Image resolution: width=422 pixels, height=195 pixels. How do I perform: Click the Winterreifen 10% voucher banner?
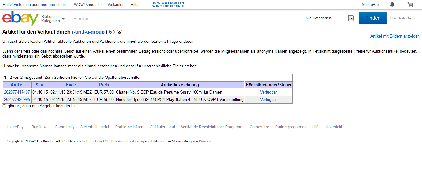[168, 4]
